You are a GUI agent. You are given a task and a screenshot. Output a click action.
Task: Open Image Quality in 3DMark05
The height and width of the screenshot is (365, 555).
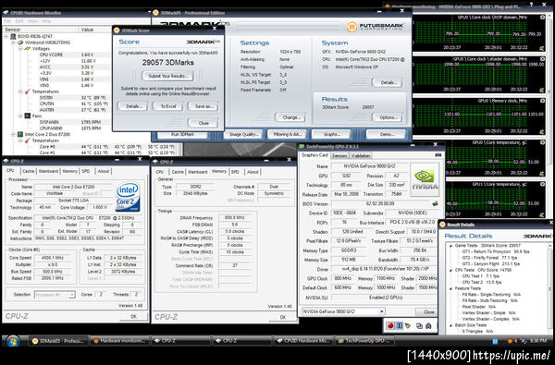click(x=243, y=134)
